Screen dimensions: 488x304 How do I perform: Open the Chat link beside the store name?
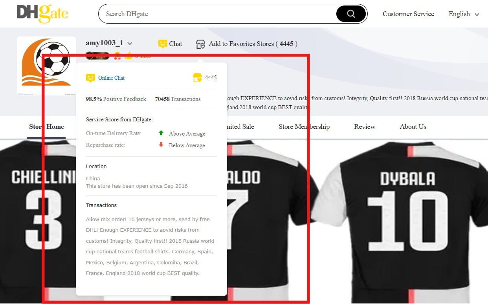tap(176, 44)
